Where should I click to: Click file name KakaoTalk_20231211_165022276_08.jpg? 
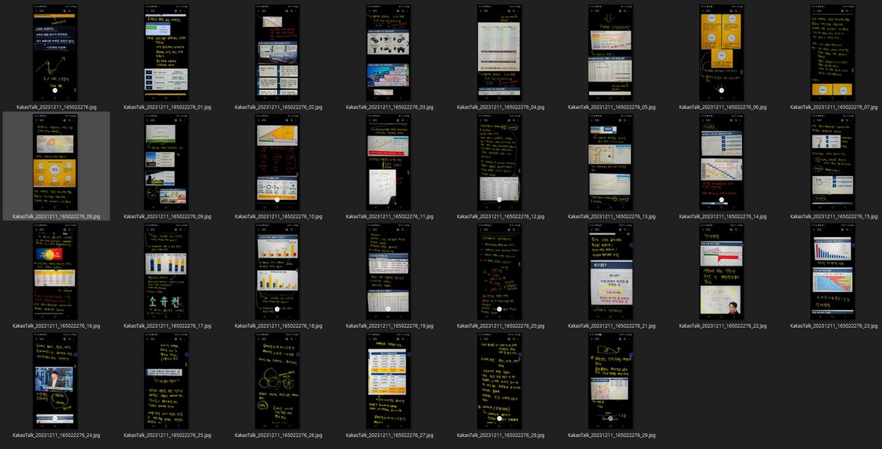[56, 216]
